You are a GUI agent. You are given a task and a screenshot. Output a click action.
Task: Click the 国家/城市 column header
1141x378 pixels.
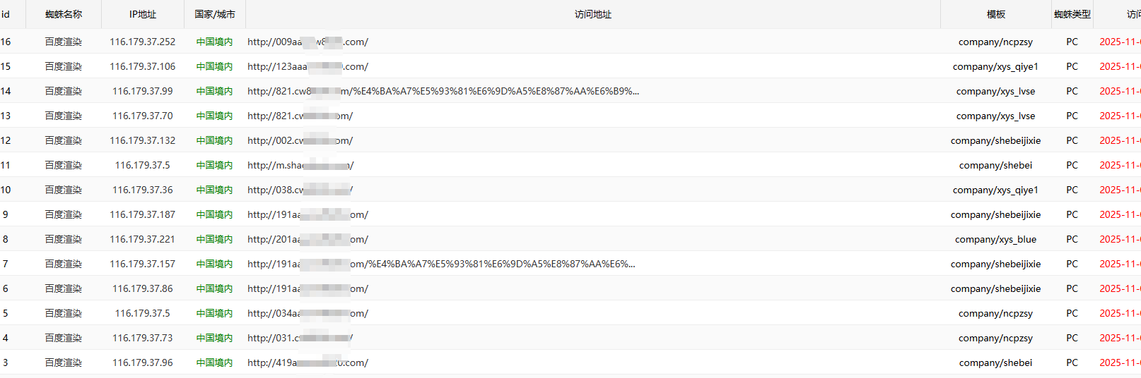pyautogui.click(x=215, y=14)
